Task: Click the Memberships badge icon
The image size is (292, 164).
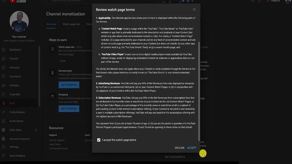Action: pyautogui.click(x=52, y=73)
